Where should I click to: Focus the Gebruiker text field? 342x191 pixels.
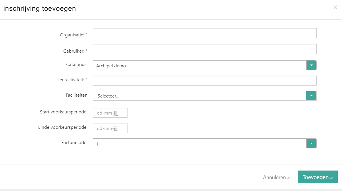204,49
